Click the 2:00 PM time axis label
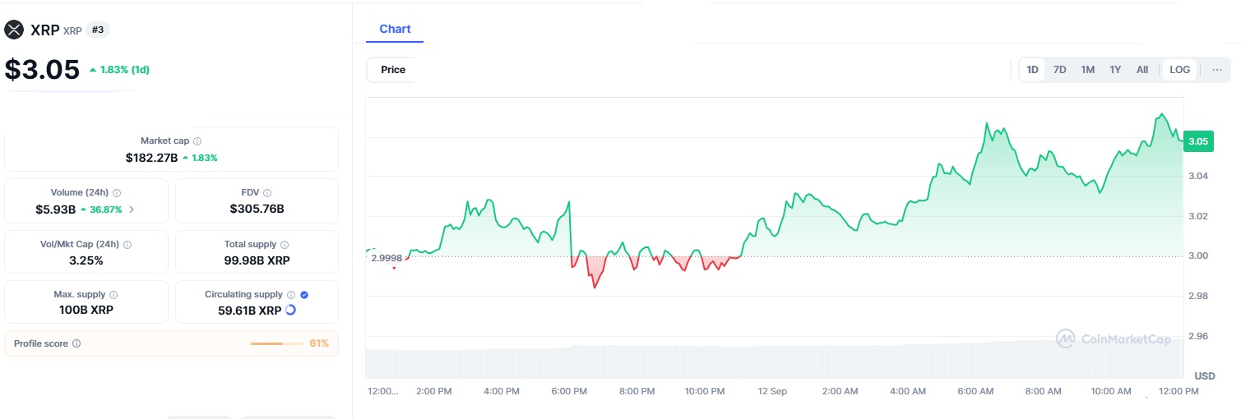The image size is (1241, 419). click(433, 392)
